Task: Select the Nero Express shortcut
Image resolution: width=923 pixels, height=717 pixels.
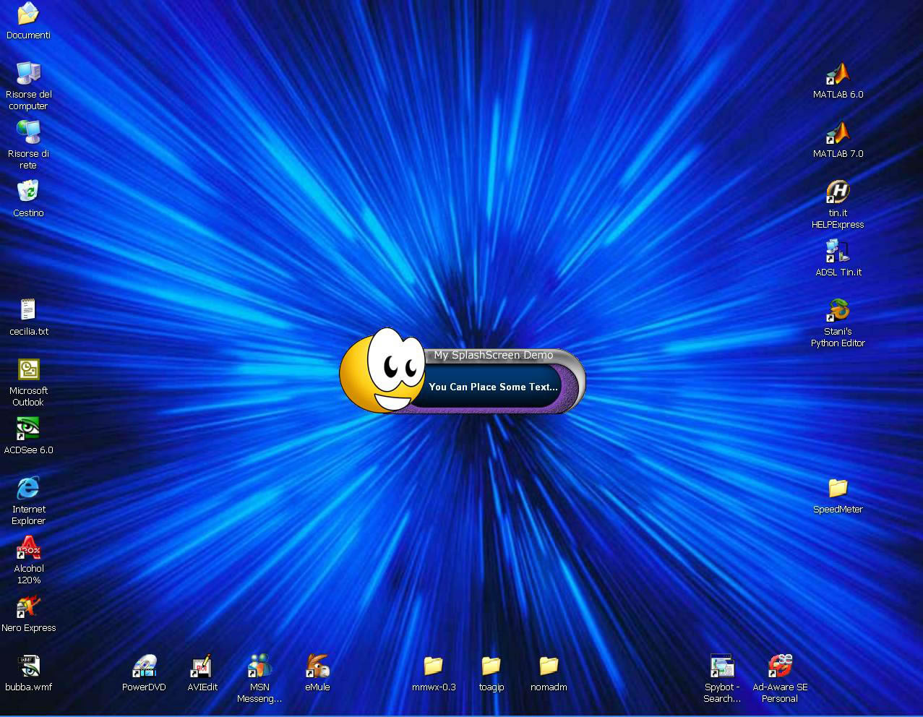Action: (28, 607)
